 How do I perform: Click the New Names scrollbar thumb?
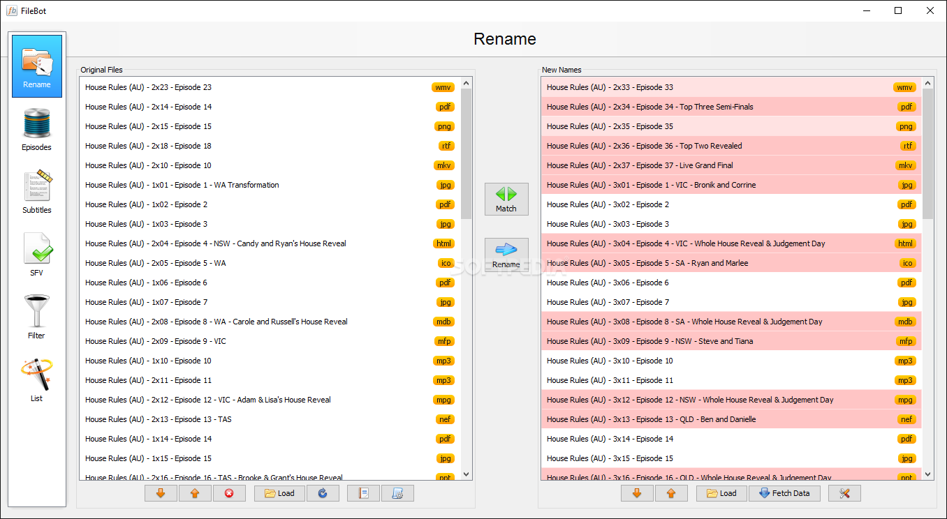click(x=928, y=153)
